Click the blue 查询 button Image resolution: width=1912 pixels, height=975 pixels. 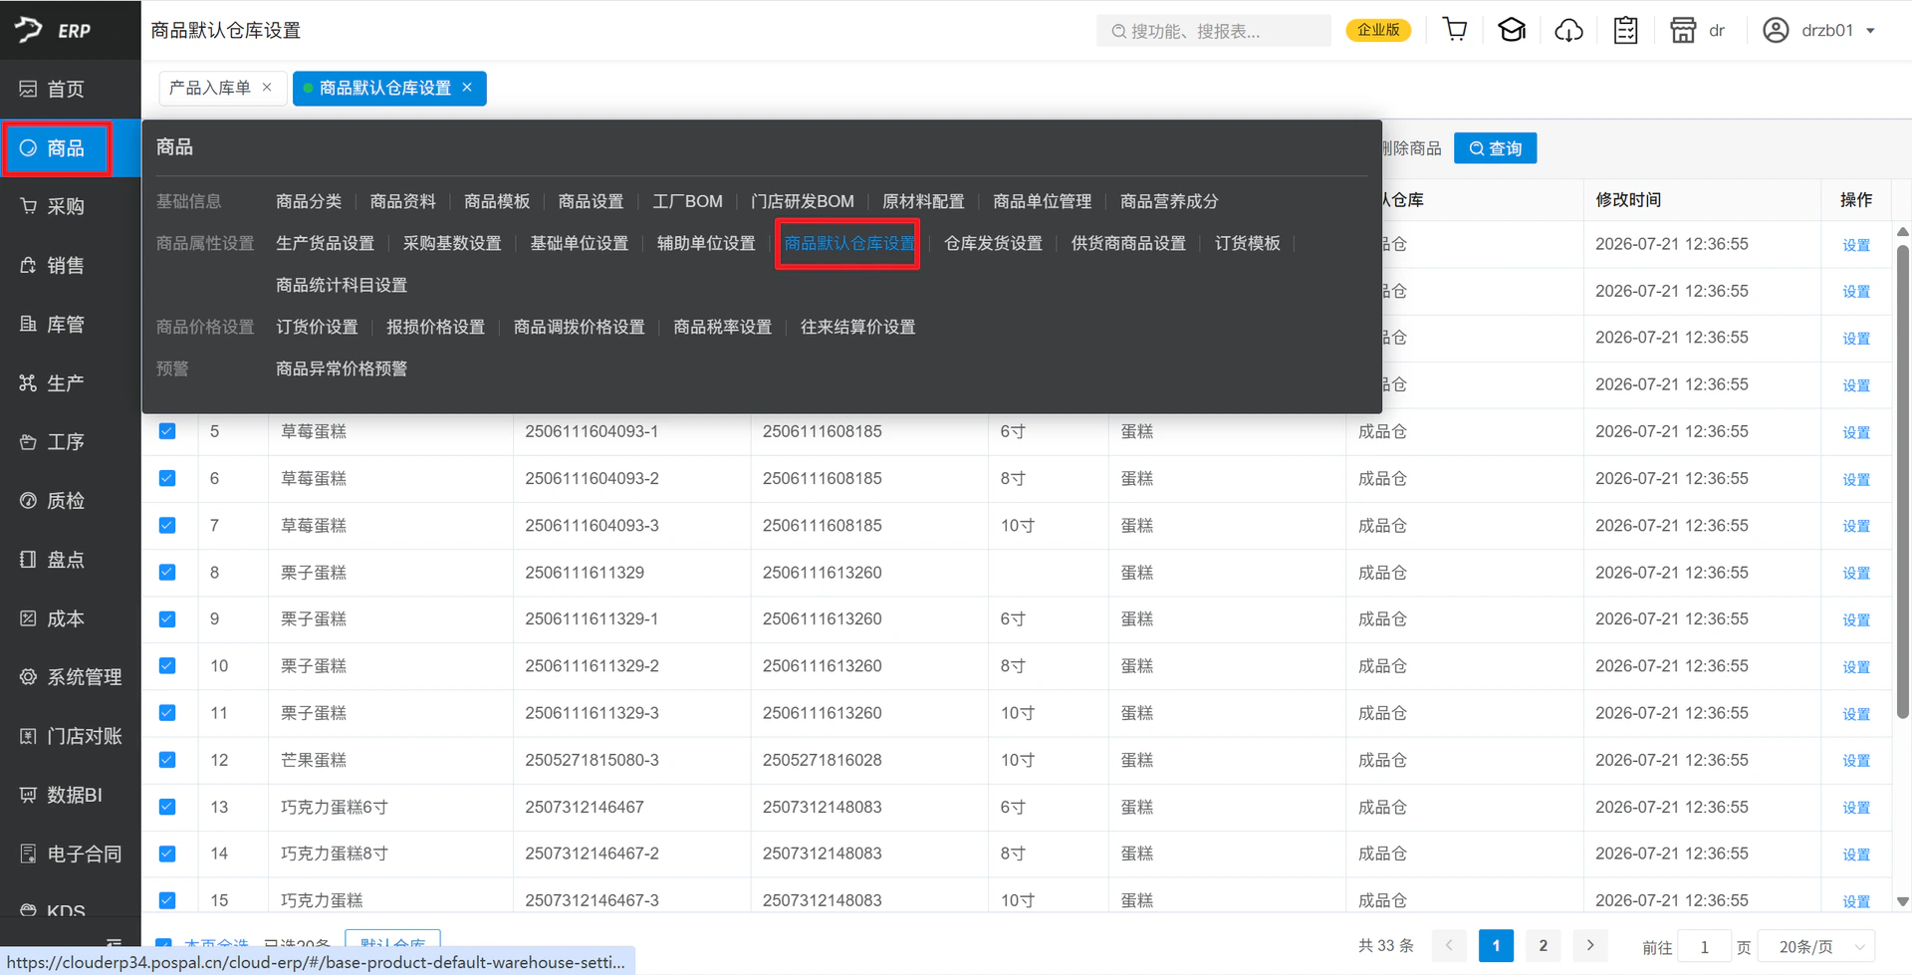[1495, 148]
